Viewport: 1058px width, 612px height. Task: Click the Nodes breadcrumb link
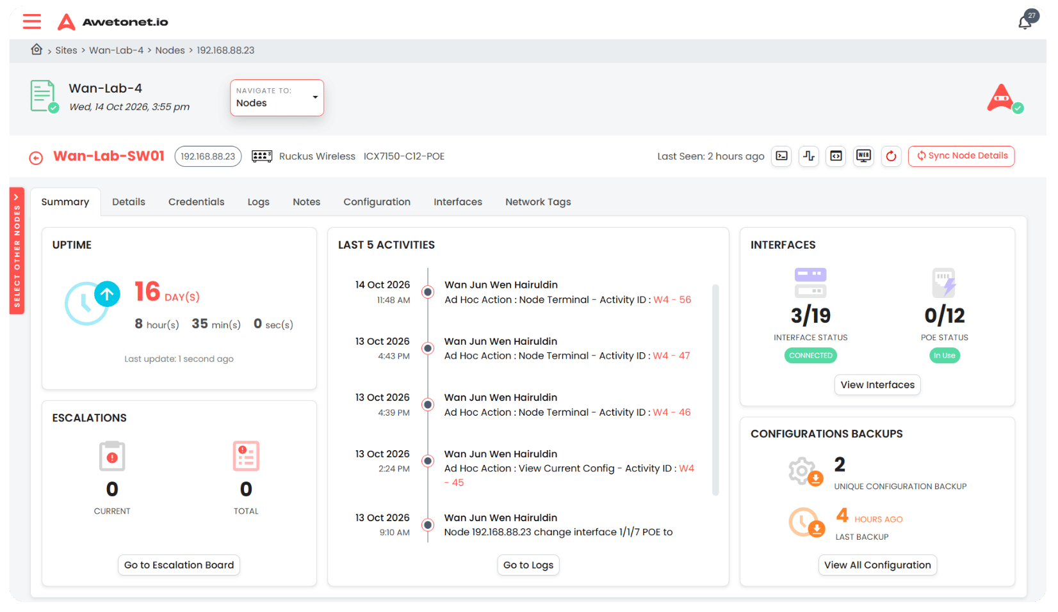tap(170, 51)
